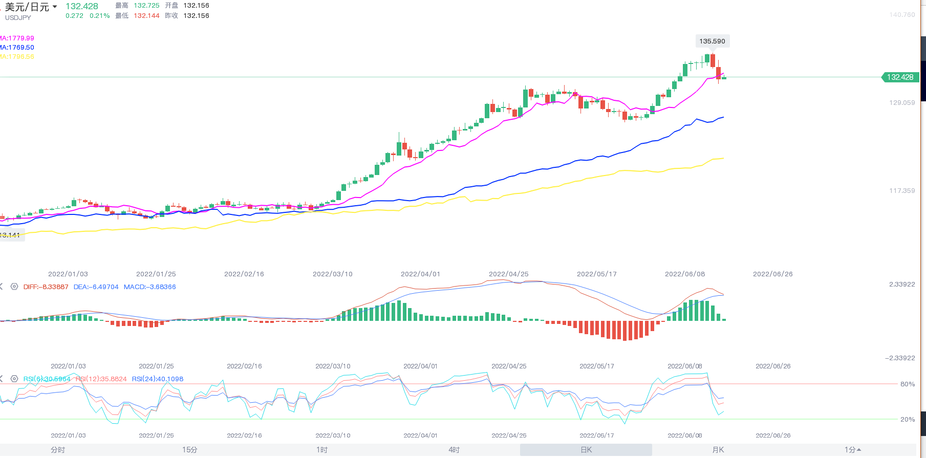Image resolution: width=926 pixels, height=458 pixels.
Task: Close the MACD indicator panel
Action: [2, 287]
